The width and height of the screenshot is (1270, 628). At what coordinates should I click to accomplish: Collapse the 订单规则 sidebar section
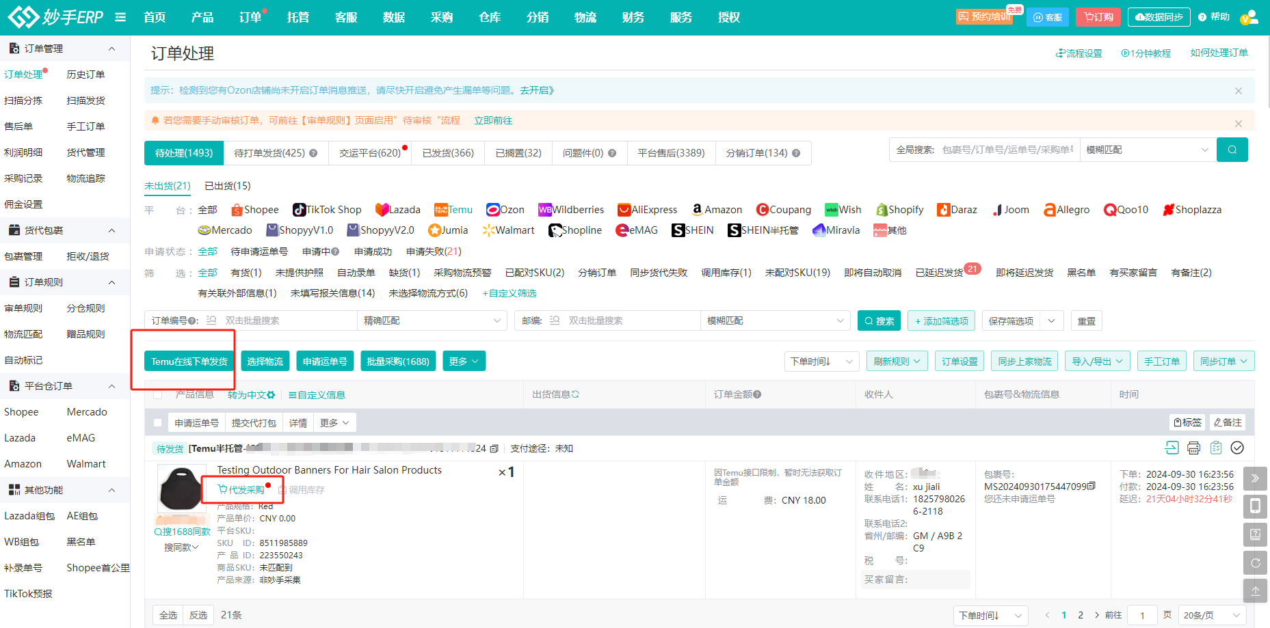[111, 282]
